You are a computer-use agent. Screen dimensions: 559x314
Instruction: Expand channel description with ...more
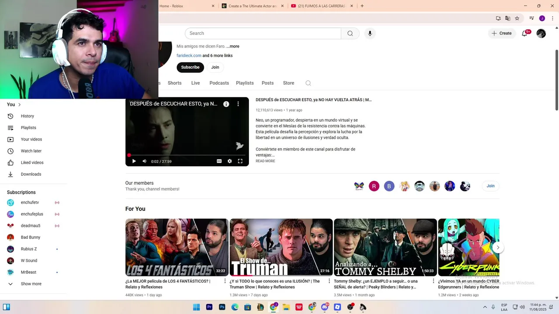point(233,46)
